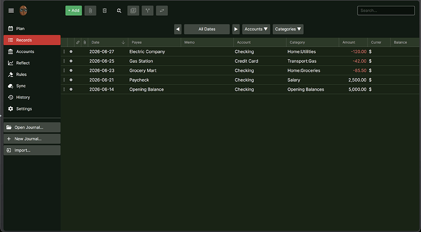Click drag handle of Paycheck row
This screenshot has height=232, width=421.
64,80
